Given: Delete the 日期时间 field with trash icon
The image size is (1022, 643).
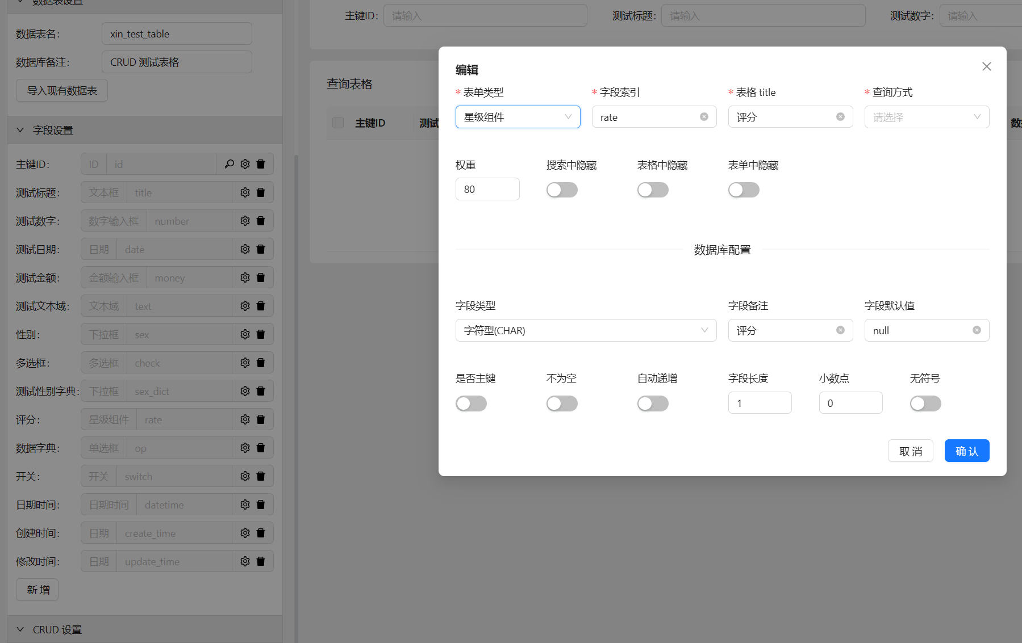Looking at the screenshot, I should tap(261, 505).
